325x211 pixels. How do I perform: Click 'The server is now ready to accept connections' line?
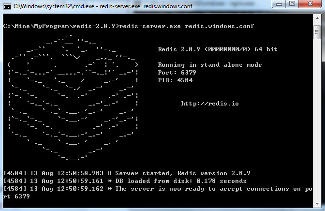158,189
